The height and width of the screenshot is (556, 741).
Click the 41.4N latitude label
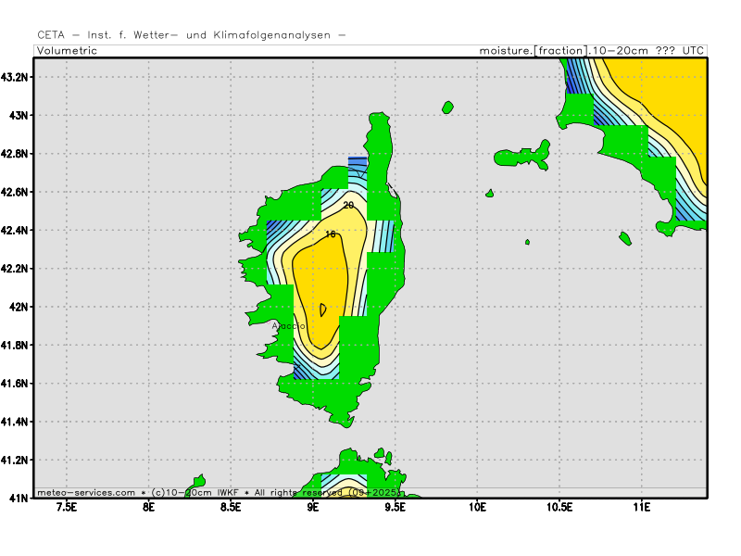(14, 422)
